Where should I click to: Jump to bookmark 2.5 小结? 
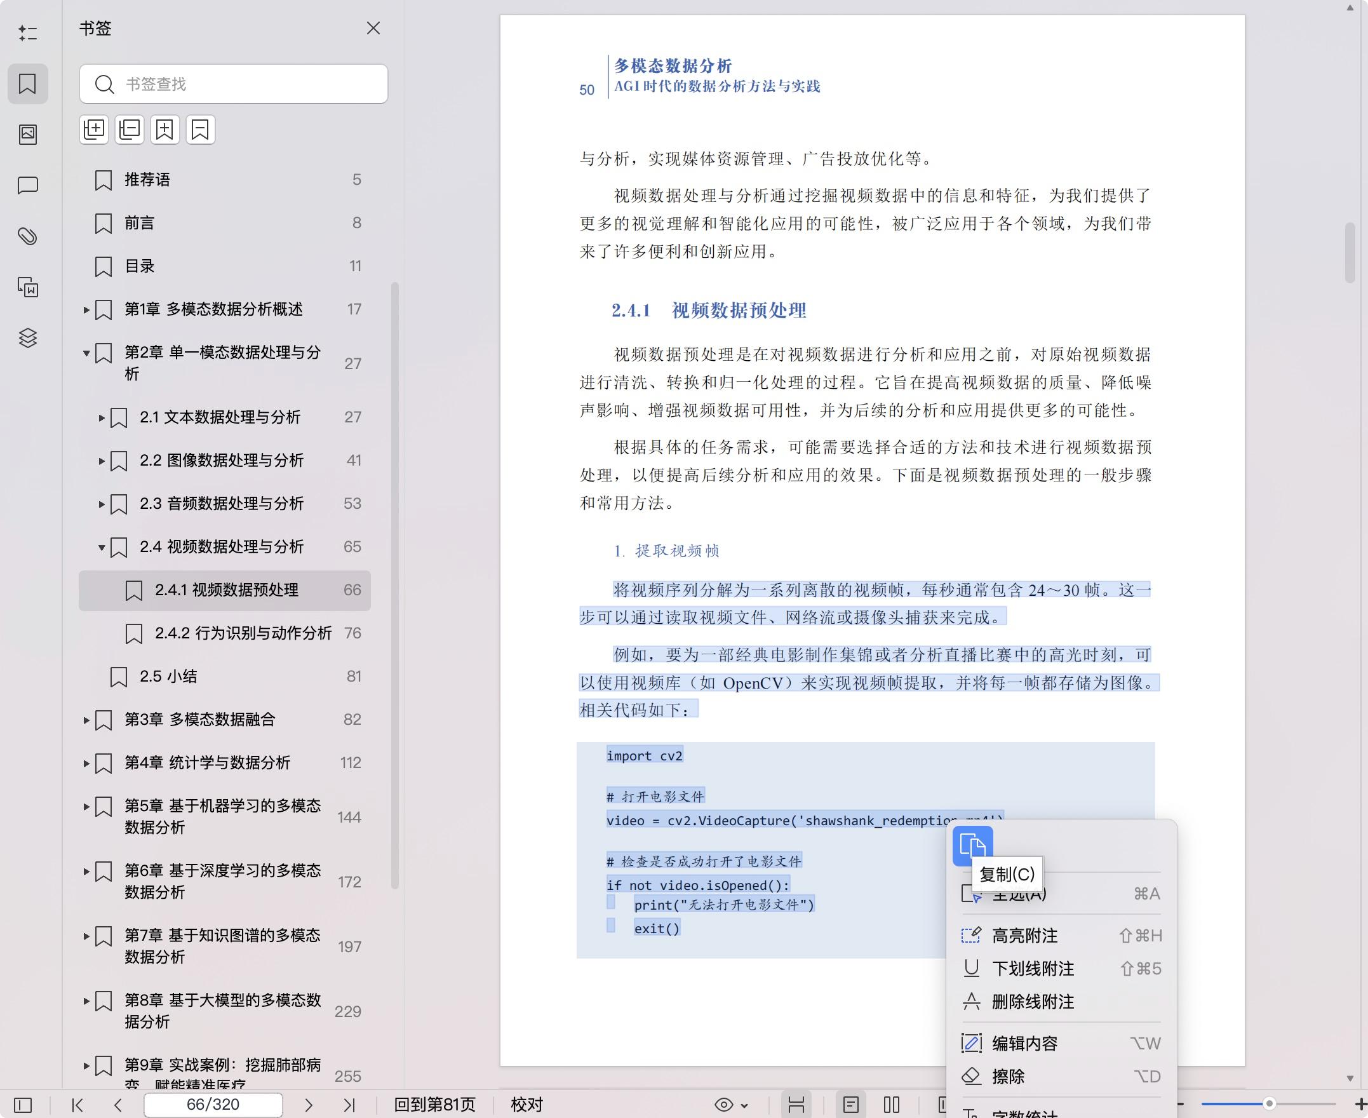tap(225, 677)
